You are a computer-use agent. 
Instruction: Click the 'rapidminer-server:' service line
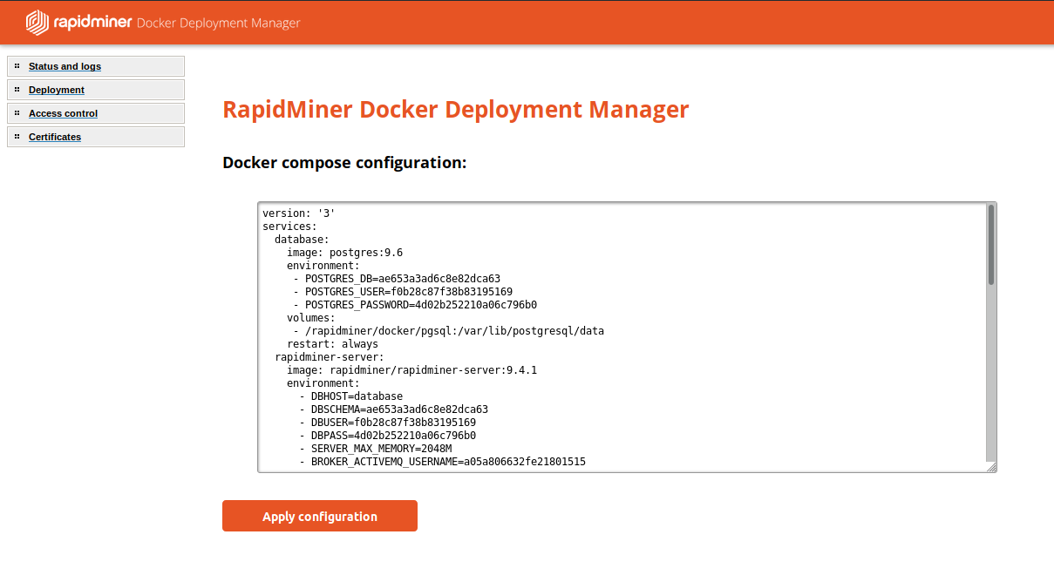(330, 357)
